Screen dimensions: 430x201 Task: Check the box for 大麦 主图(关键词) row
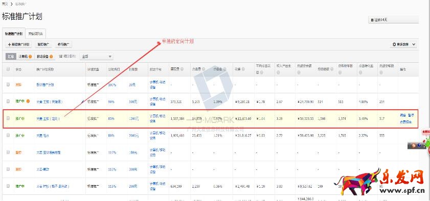[8, 101]
